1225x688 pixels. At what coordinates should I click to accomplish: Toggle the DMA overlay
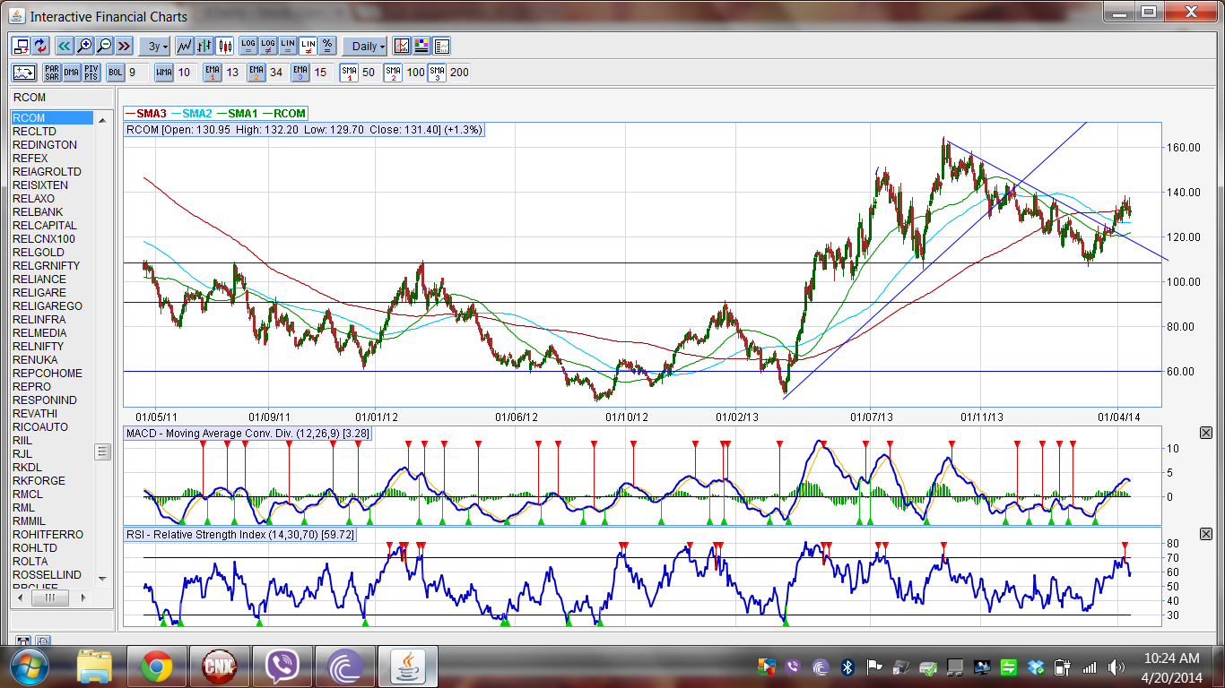click(71, 73)
